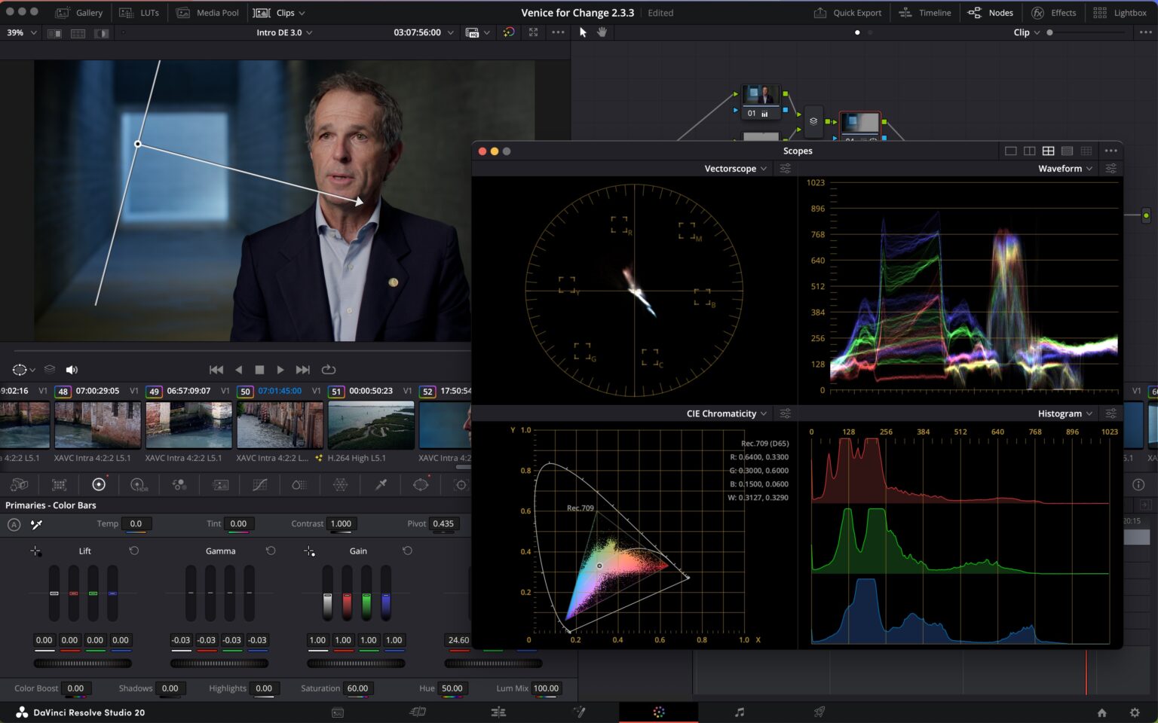
Task: Switch to the Fusion page
Action: (x=579, y=712)
